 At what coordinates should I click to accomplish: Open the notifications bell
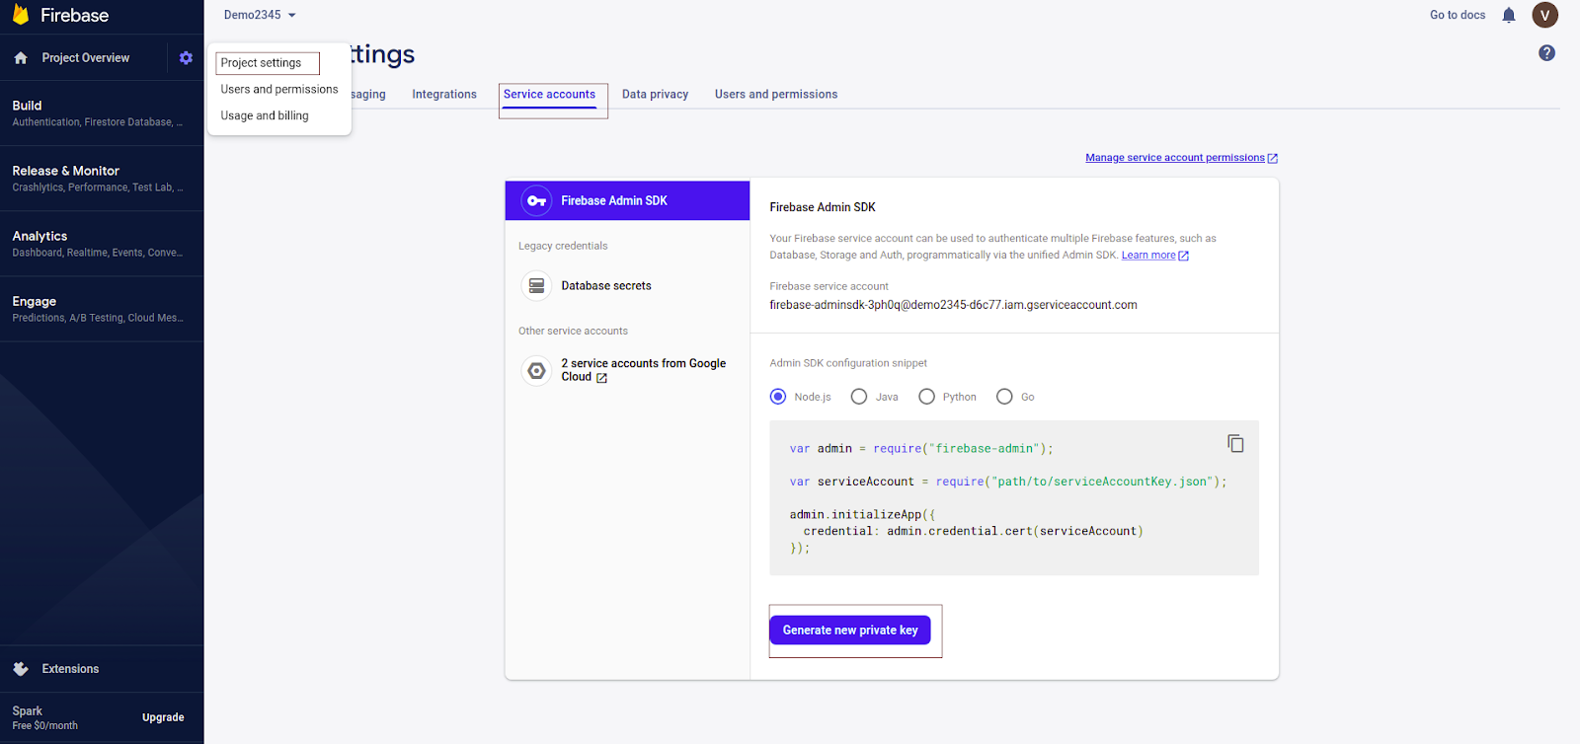click(x=1509, y=15)
